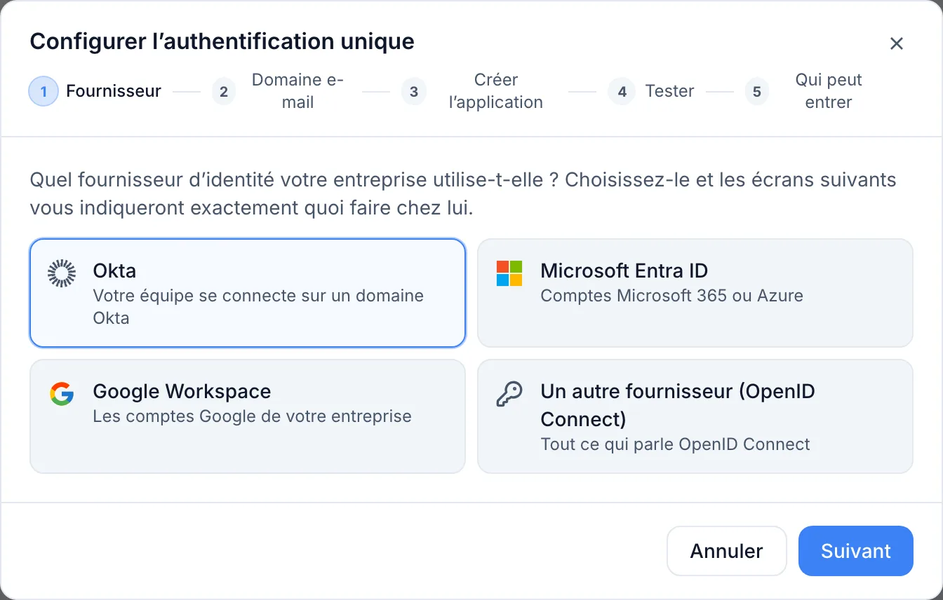Viewport: 943px width, 600px height.
Task: Select the Okta provider card
Action: pos(248,293)
